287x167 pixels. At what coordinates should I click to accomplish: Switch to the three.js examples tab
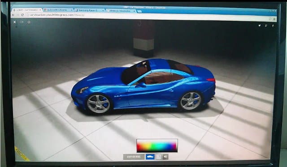pos(121,11)
